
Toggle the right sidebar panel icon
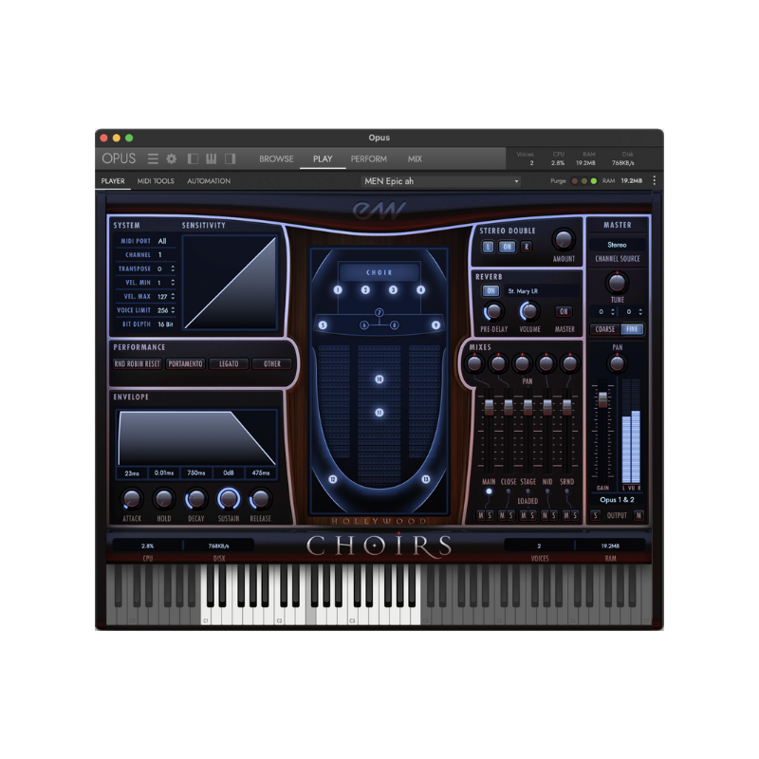click(x=230, y=158)
